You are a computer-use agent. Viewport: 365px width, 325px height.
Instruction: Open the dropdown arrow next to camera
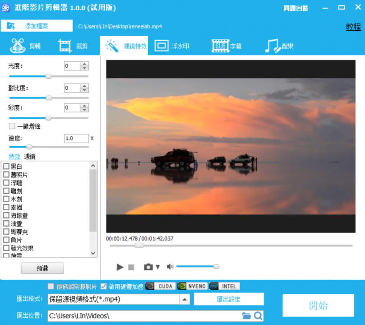coord(157,267)
